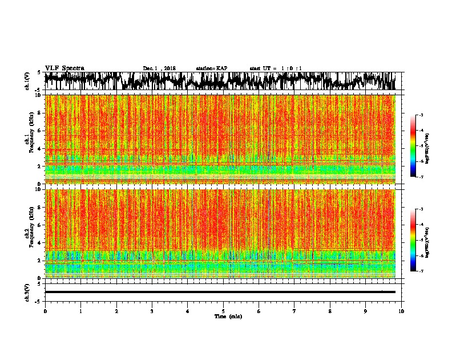The image size is (452, 349).
Task: Click the "9" minute tick label
Action: 365,311
